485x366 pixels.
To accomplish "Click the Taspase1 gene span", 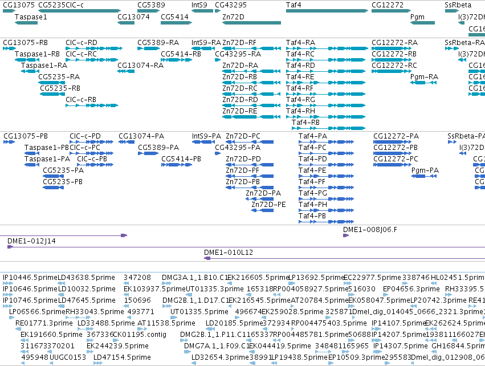I will point(26,23).
